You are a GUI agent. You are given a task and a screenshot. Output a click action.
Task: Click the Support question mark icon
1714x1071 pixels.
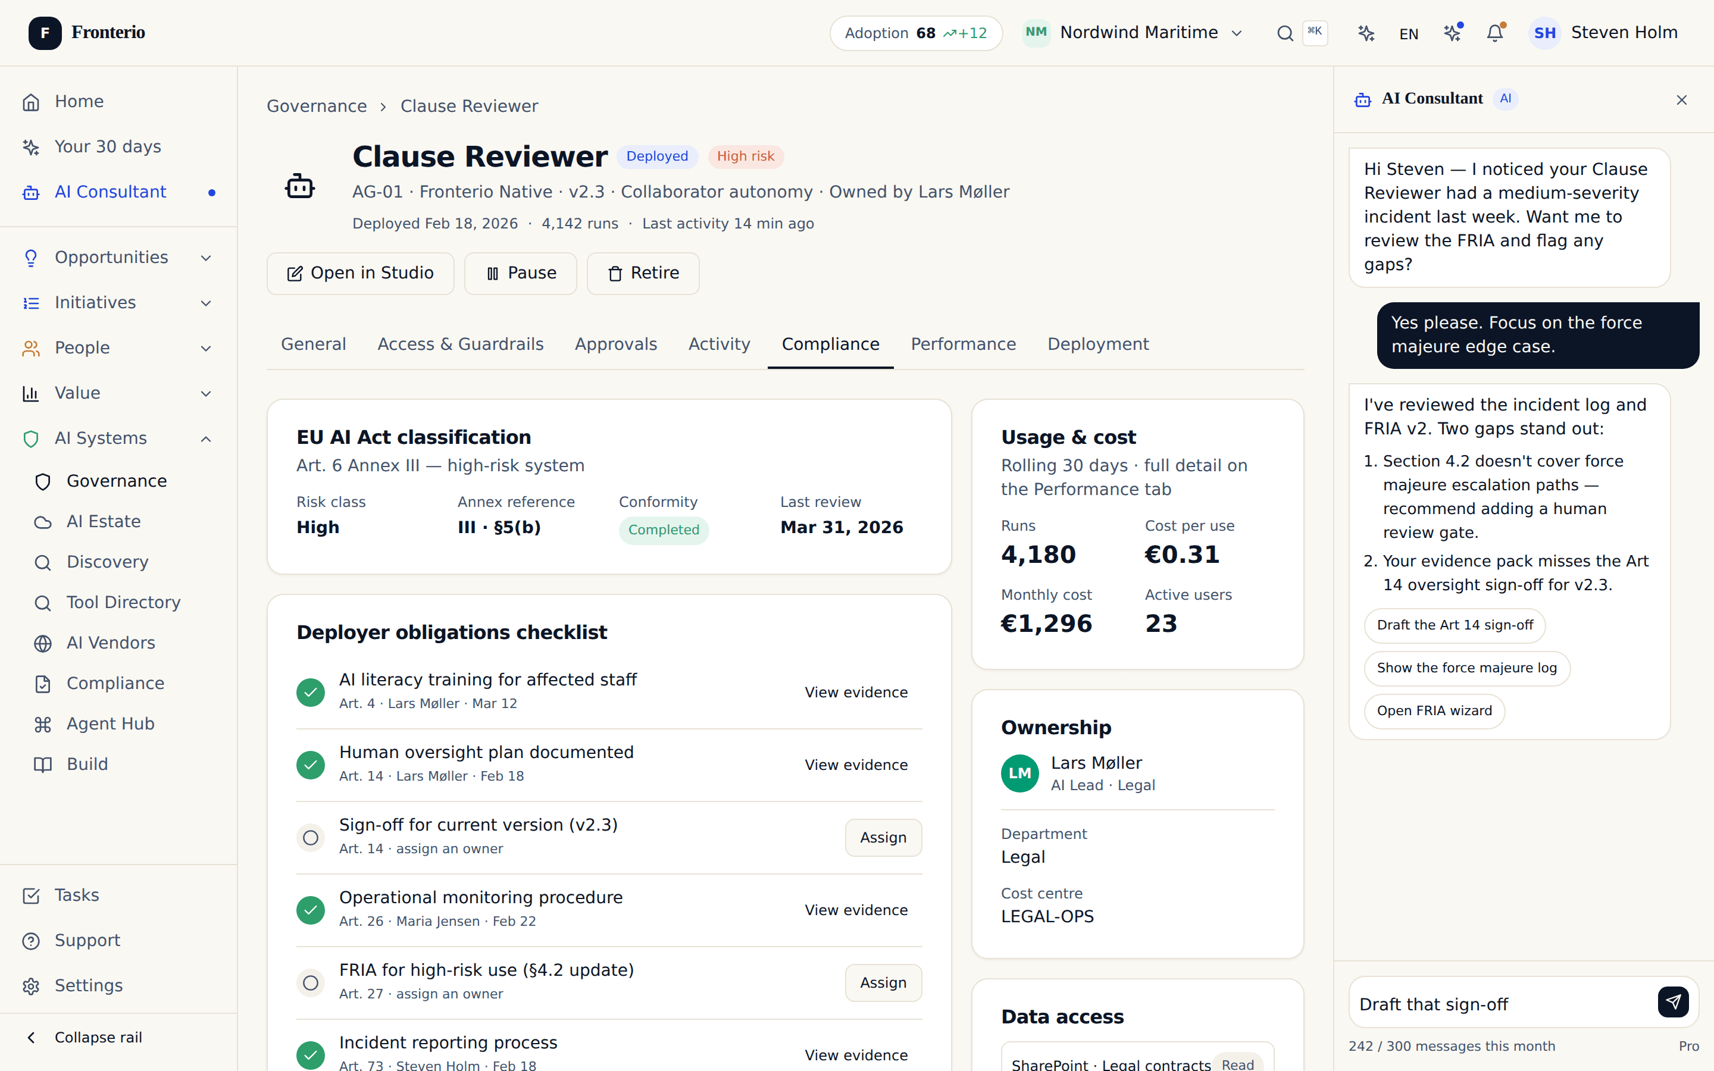(30, 941)
